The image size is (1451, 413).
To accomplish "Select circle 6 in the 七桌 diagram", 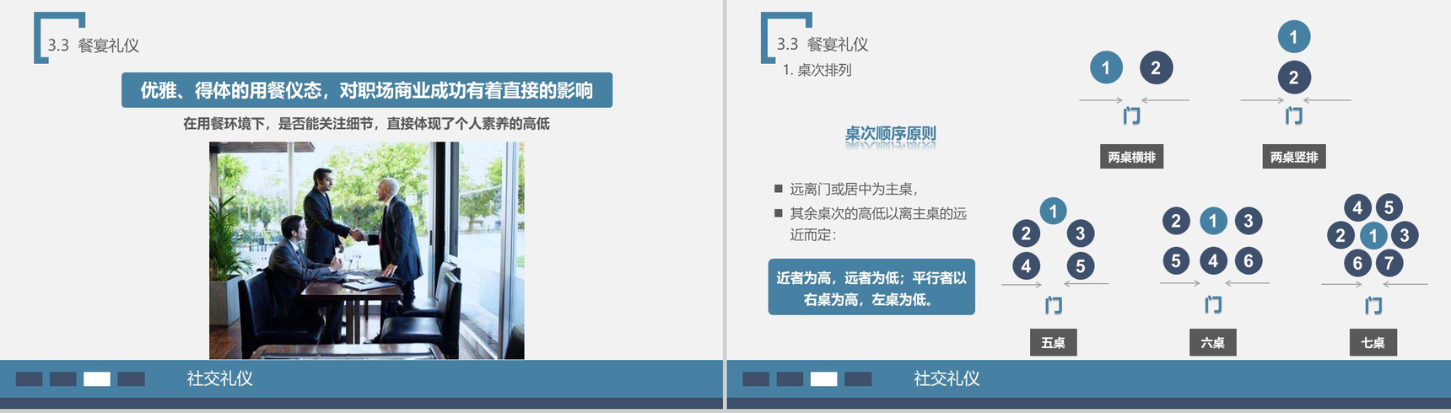I will pos(1357,263).
